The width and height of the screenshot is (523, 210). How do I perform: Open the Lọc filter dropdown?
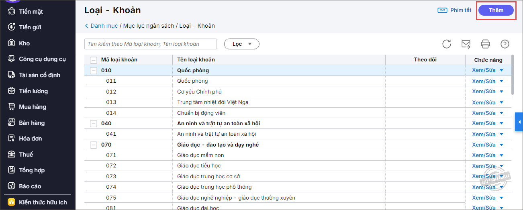(x=241, y=44)
